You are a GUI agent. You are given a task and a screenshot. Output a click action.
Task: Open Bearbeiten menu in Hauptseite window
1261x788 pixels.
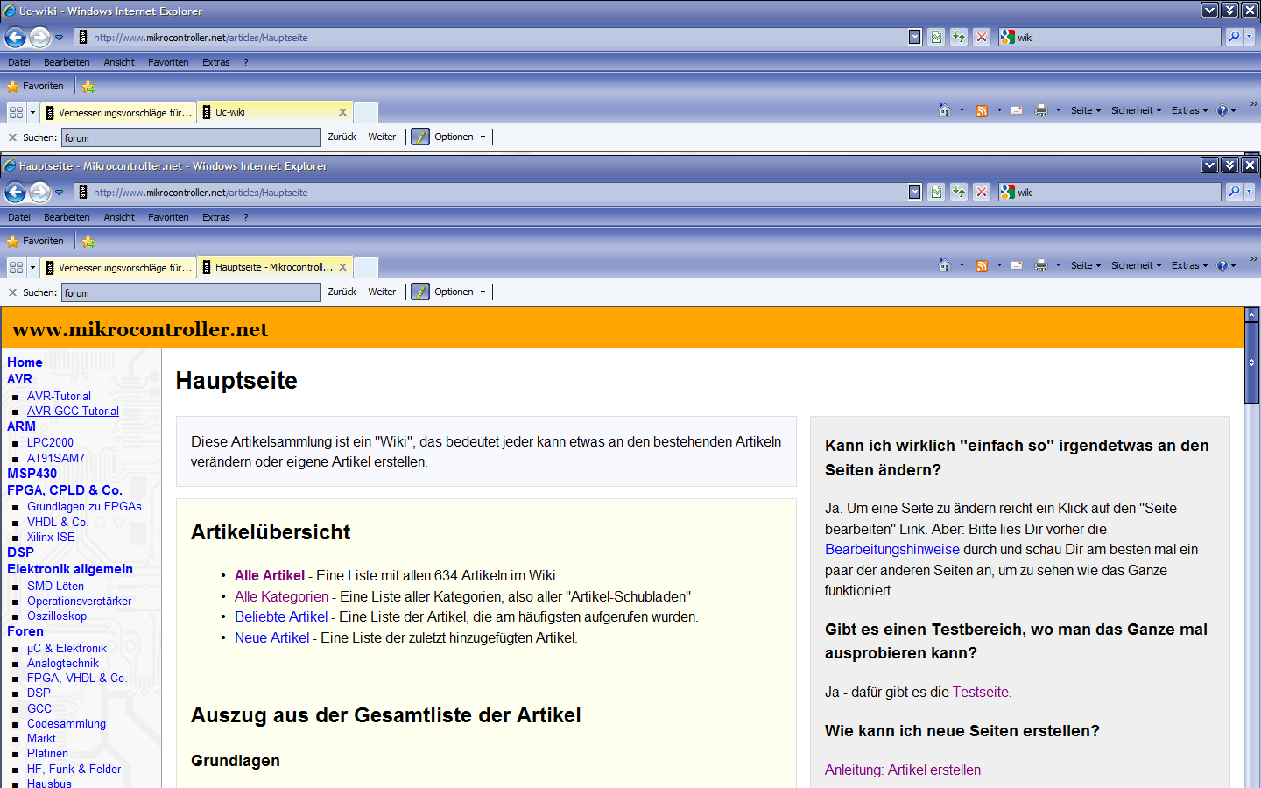click(x=67, y=217)
